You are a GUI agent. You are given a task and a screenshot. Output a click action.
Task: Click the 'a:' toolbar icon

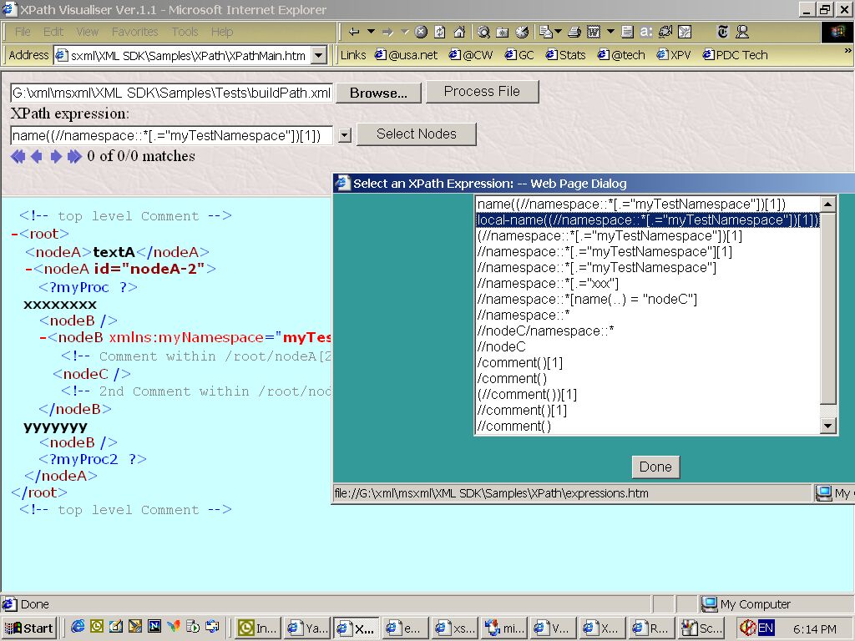pos(646,33)
